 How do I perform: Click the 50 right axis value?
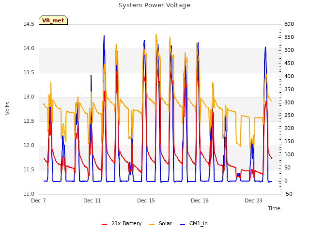click(288, 168)
